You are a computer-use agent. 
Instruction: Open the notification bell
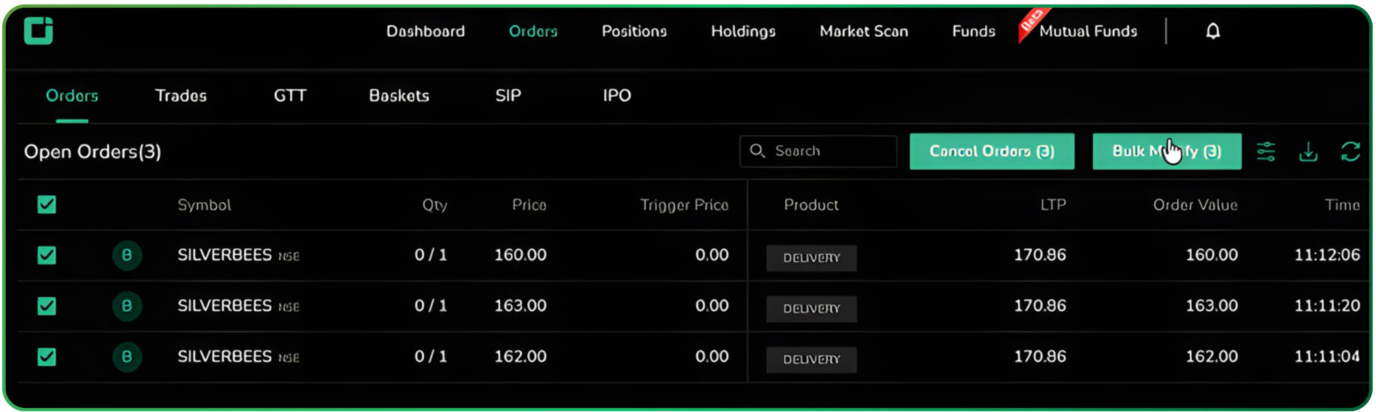[1212, 31]
